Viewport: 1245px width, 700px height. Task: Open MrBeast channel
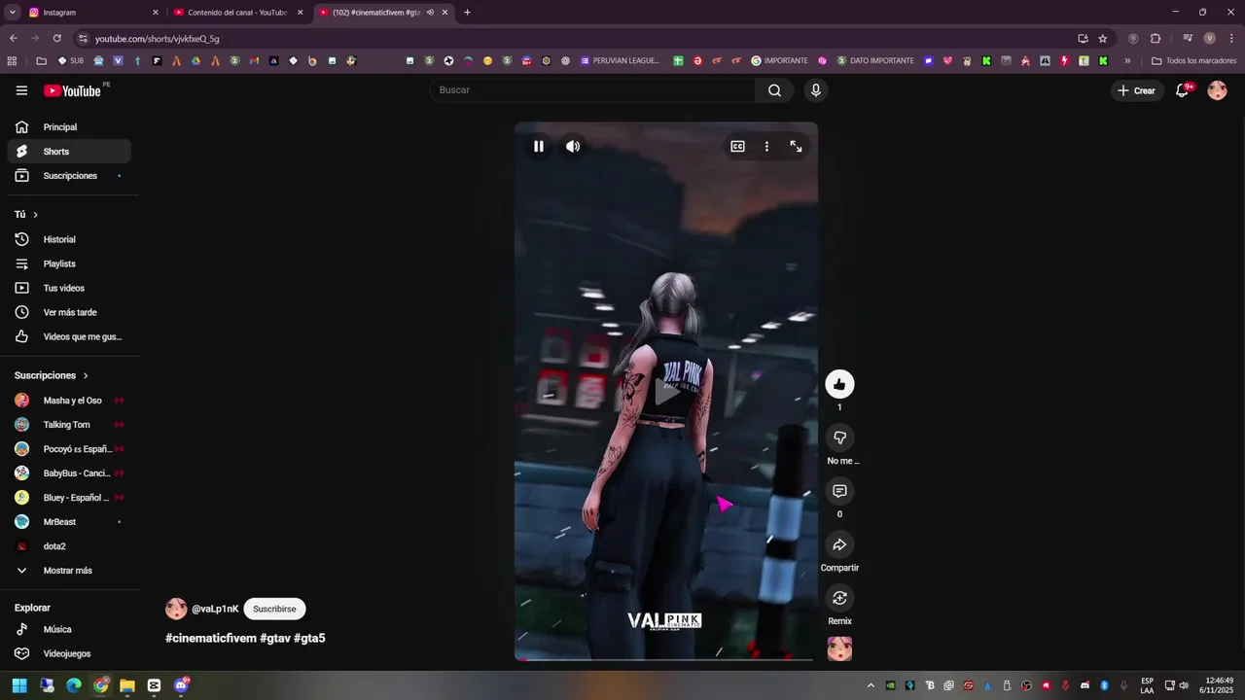click(69, 522)
